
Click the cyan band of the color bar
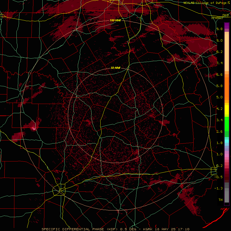227,141
